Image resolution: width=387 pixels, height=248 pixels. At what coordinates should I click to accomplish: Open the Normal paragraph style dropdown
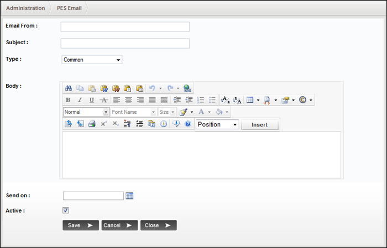pyautogui.click(x=86, y=112)
